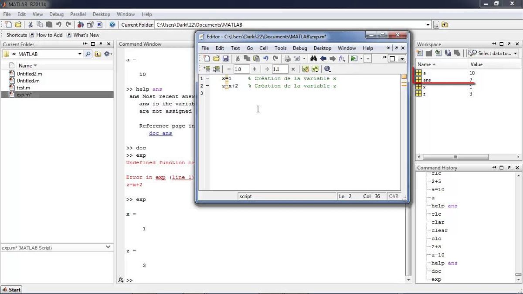Open the Text menu in the Editor
This screenshot has width=523, height=294.
235,48
